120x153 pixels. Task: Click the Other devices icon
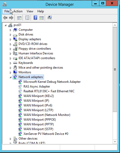click(x=15, y=139)
